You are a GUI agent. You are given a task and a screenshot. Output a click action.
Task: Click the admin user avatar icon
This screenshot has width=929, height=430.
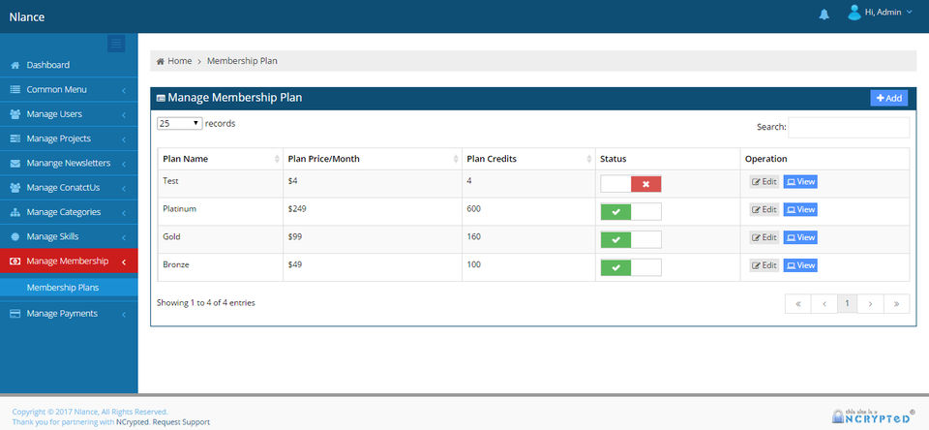coord(854,13)
